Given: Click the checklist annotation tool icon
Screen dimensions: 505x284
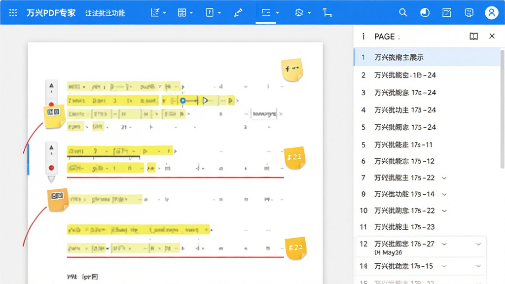Looking at the screenshot, I should (x=155, y=12).
